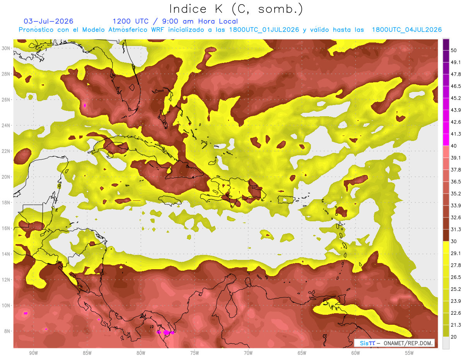Select the date text "03-Jul-2026"
Viewport: 464px width, 358px height.
(49, 21)
